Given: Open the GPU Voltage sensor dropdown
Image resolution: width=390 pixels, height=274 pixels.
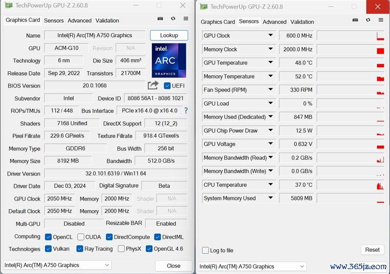Looking at the screenshot, I should (x=271, y=144).
